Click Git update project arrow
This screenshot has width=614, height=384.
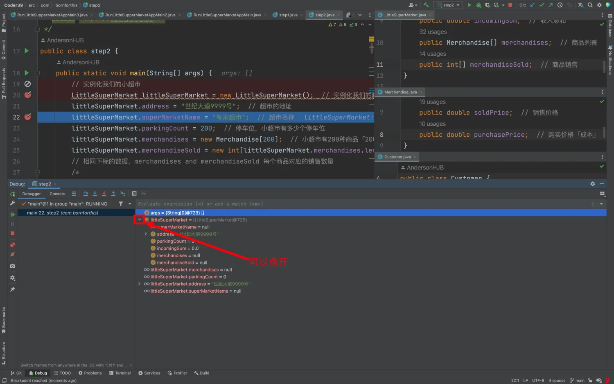click(x=532, y=5)
